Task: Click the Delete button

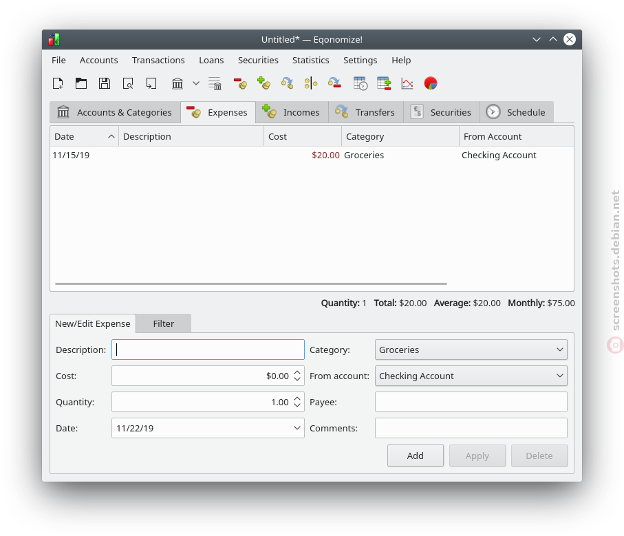Action: (539, 455)
